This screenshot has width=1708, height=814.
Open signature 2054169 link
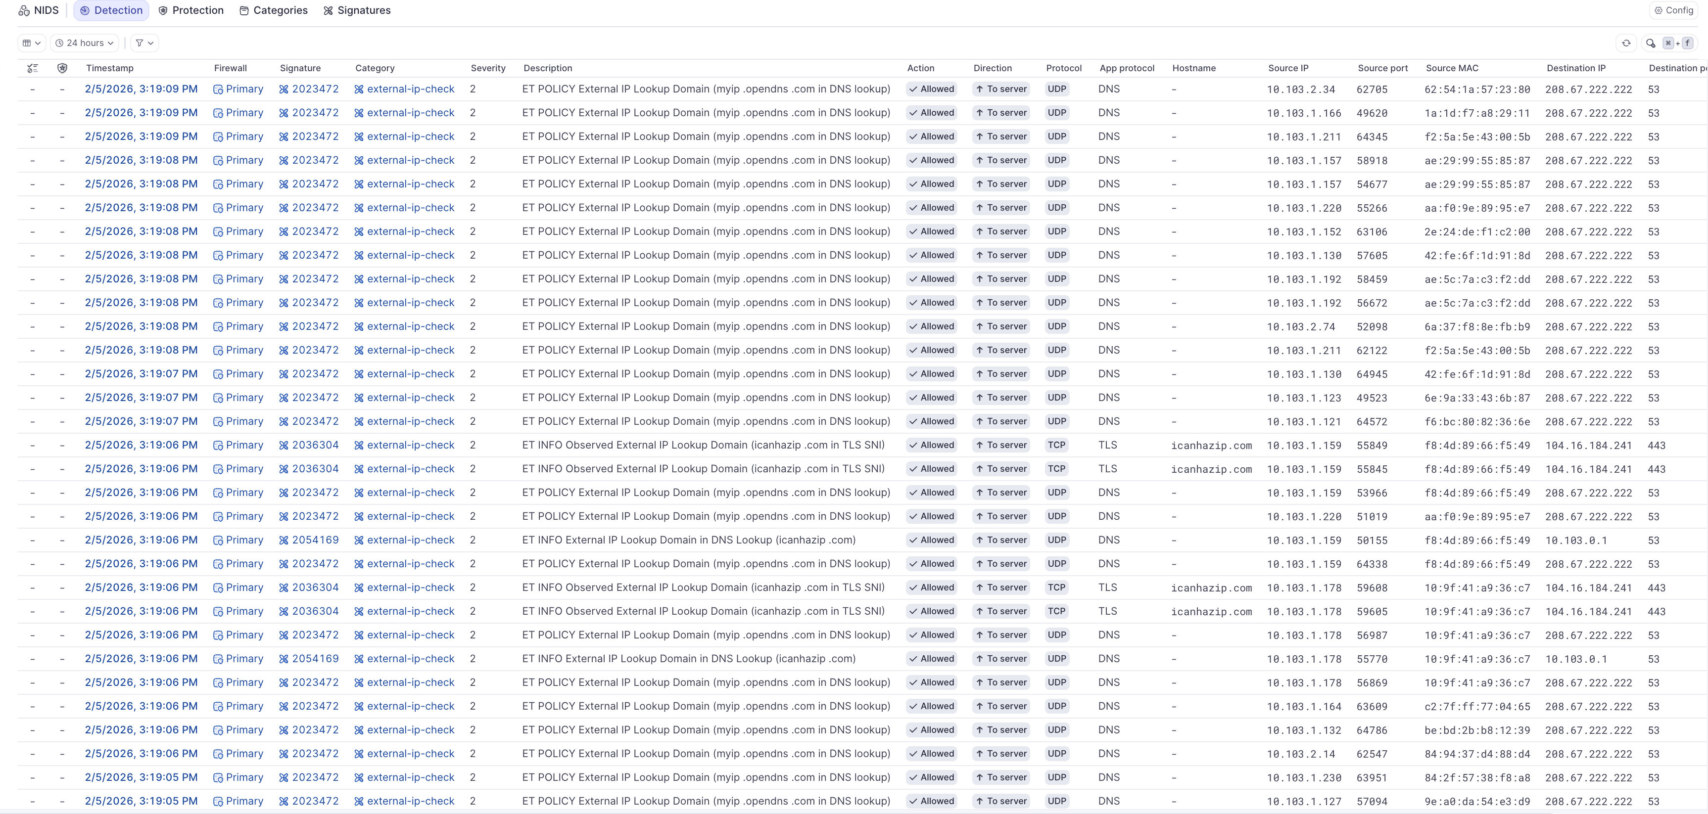coord(315,540)
